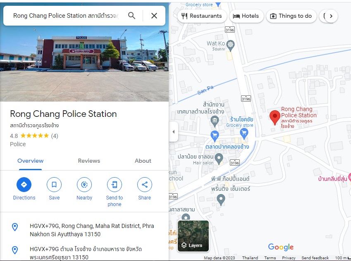The image size is (351, 261).
Task: Collapse the side panel arrow
Action: click(174, 132)
